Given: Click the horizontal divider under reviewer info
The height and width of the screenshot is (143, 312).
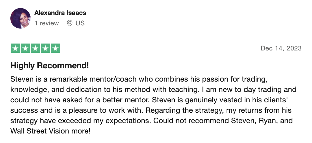Looking at the screenshot, I should (x=156, y=36).
